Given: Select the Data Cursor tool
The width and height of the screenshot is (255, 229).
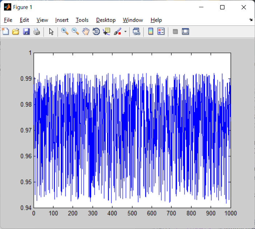Looking at the screenshot, I should click(x=107, y=32).
